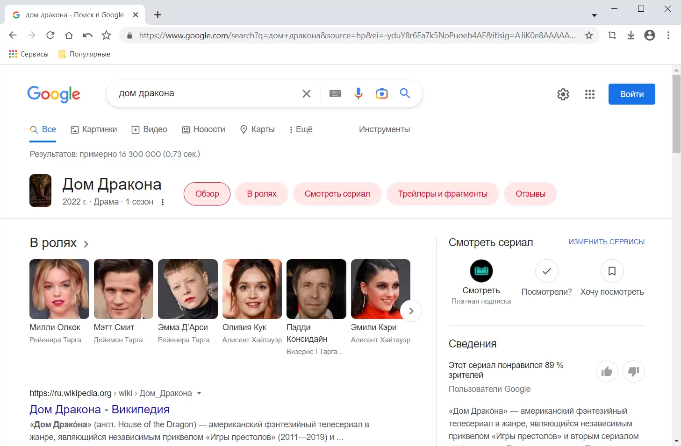
Task: Open the browser home page
Action: (x=69, y=35)
